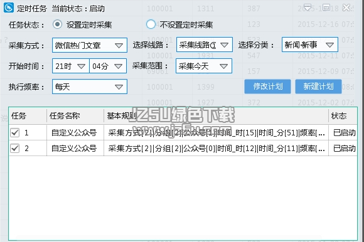
Task: Open 选择分类 dropdown showing 新闻新事
Action: pyautogui.click(x=309, y=45)
